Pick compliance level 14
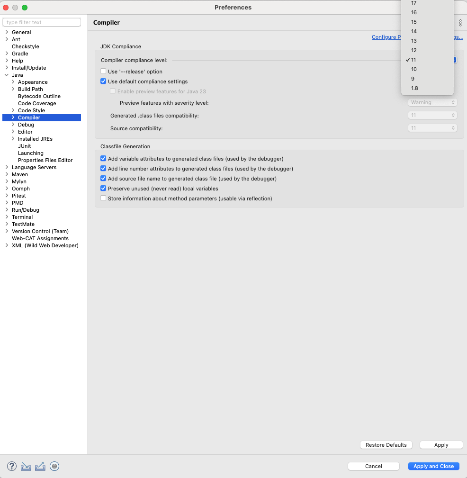467x478 pixels. point(413,31)
